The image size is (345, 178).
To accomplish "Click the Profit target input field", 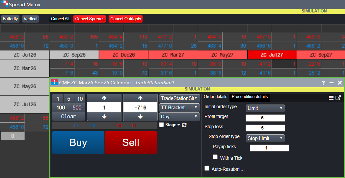I will point(265,118).
